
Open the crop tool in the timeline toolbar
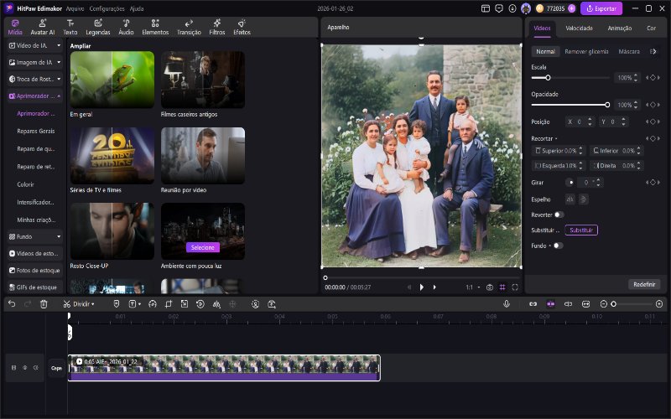tap(169, 304)
